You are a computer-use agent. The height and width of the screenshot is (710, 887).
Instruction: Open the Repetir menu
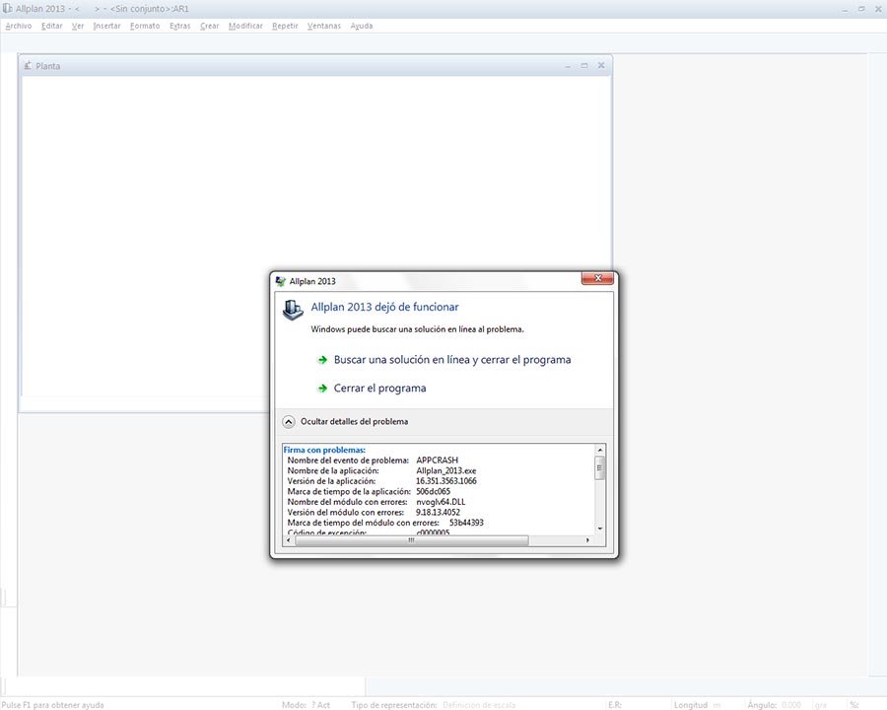coord(285,26)
